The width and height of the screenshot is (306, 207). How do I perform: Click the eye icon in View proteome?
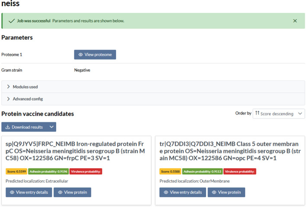pyautogui.click(x=81, y=55)
